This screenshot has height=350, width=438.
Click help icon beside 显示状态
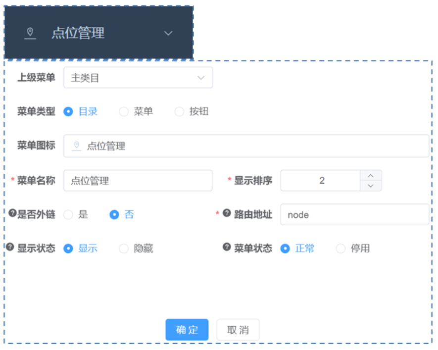pos(10,247)
